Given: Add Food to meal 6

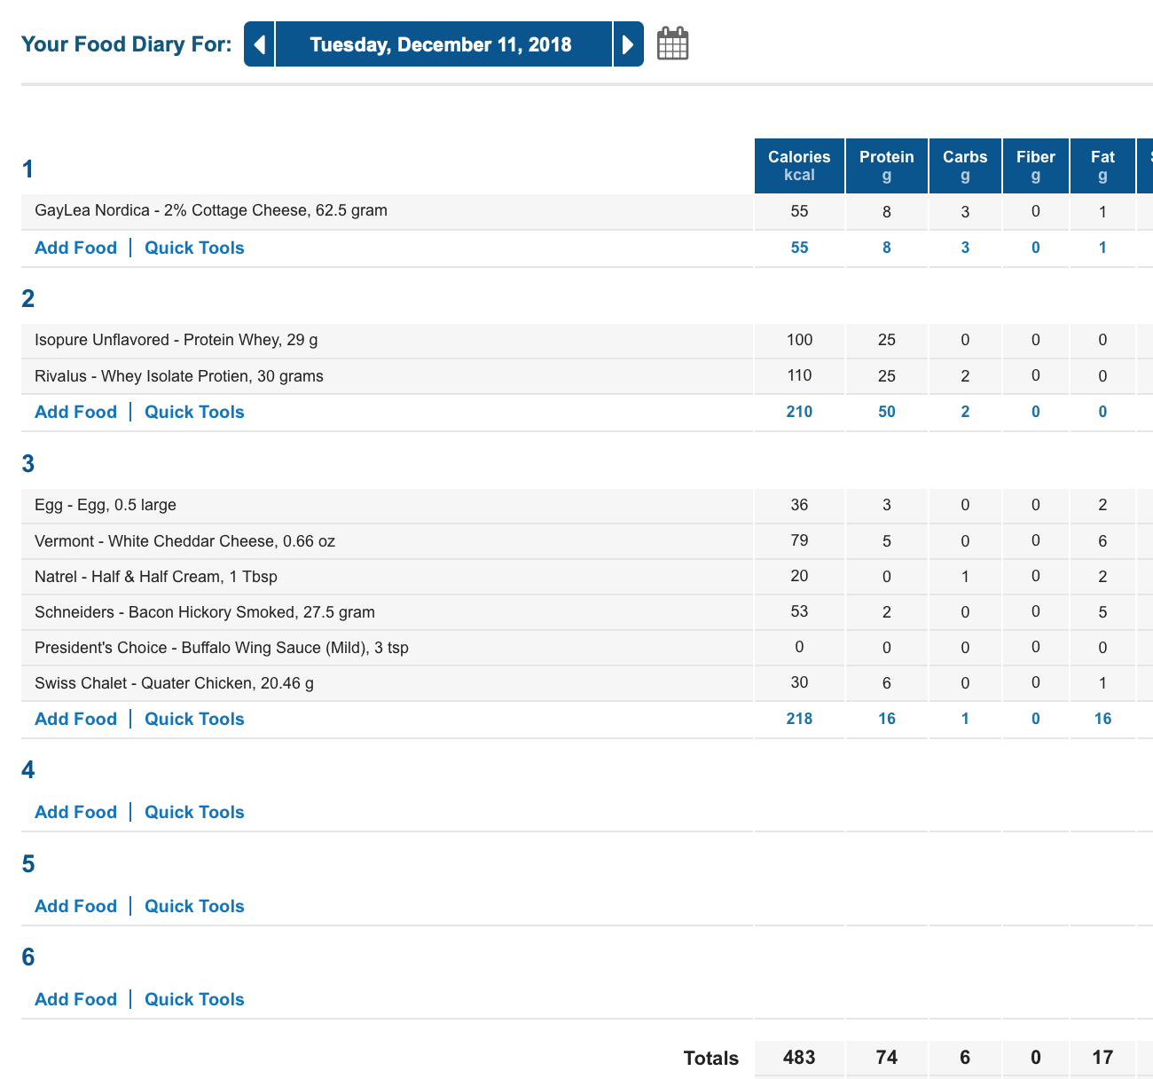Looking at the screenshot, I should pyautogui.click(x=75, y=999).
